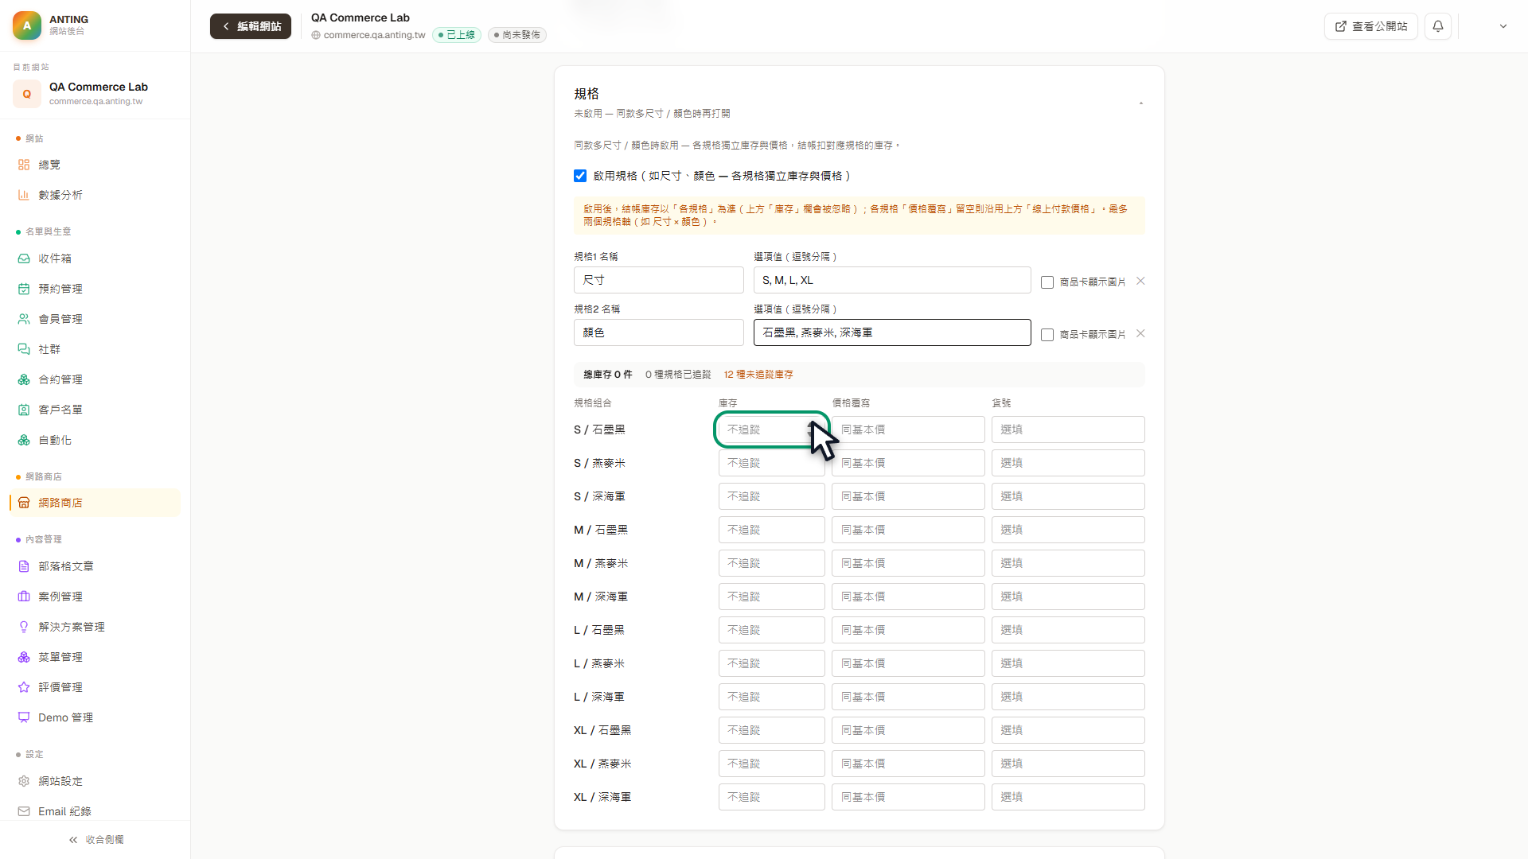Click the 12 種未追蹤庫存 text
1528x859 pixels.
tap(758, 375)
